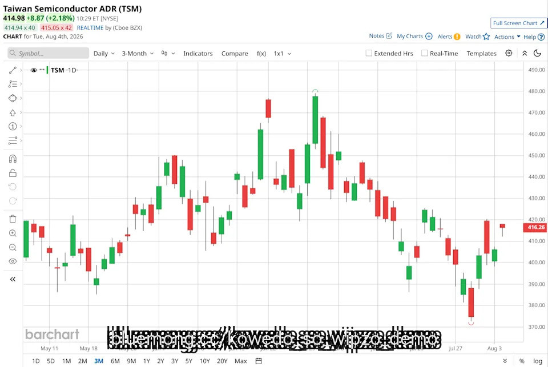
Task: Open TSM series options ellipsis
Action: 42,70
